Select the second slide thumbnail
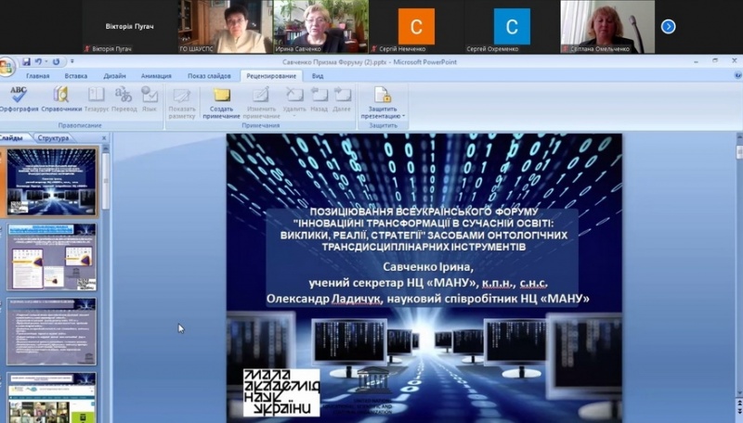 (51, 257)
